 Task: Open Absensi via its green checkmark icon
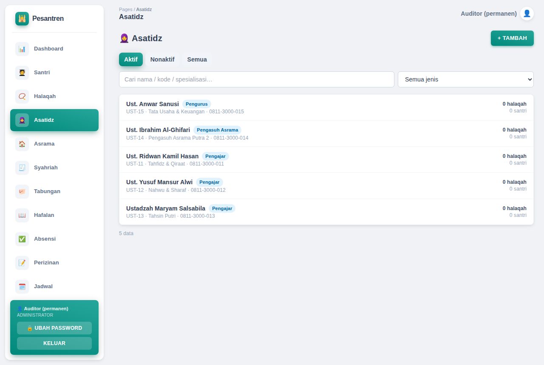[22, 239]
